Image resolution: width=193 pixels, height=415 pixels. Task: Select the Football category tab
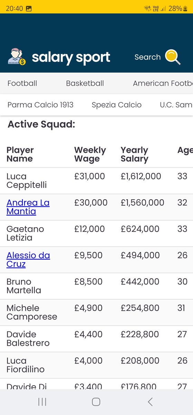pos(22,83)
